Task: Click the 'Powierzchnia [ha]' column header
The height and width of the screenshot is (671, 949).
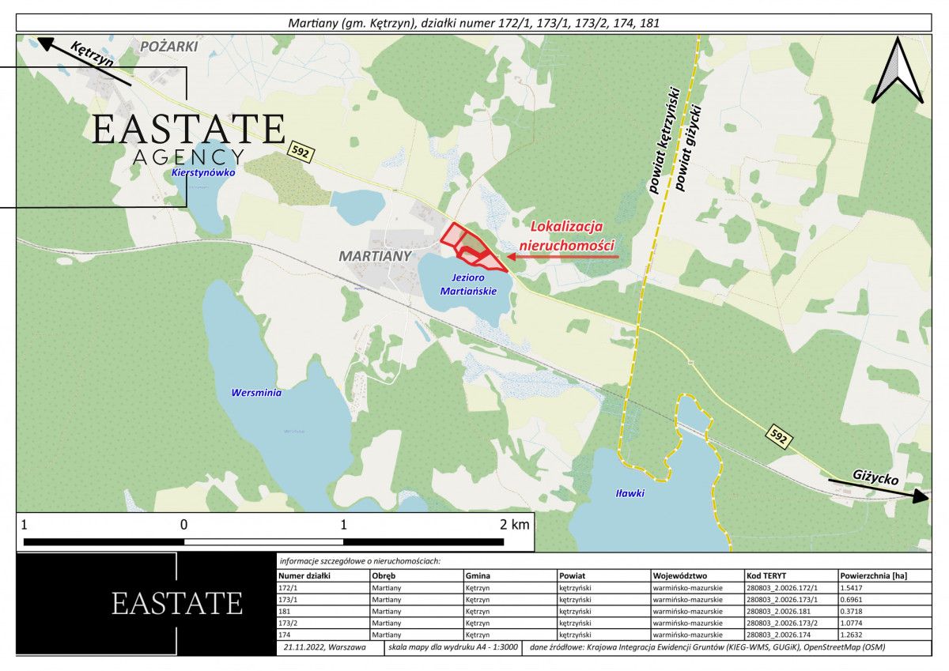Action: 873,575
